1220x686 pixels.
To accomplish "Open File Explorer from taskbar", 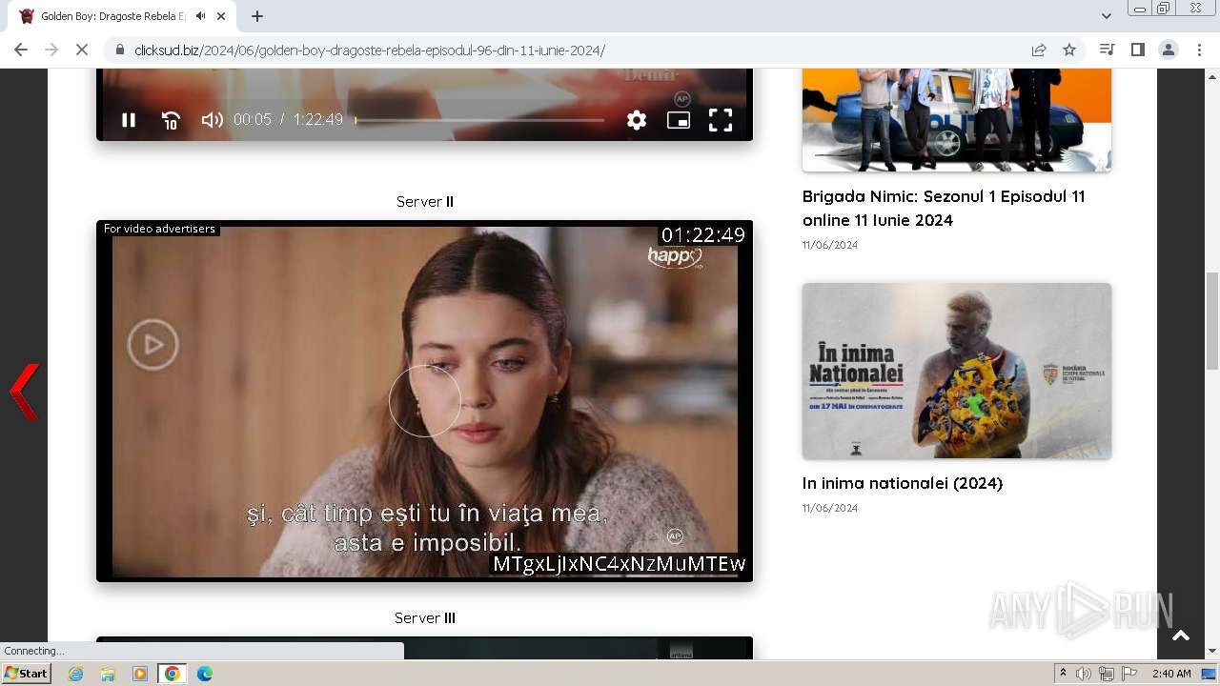I will tap(108, 674).
